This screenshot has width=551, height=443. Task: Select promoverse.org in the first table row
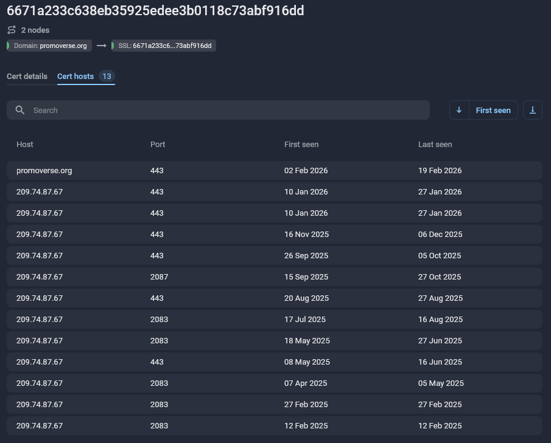click(44, 171)
